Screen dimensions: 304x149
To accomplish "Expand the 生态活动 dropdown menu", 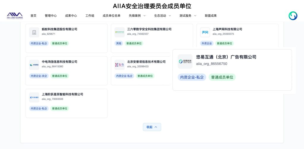I will tap(162, 16).
